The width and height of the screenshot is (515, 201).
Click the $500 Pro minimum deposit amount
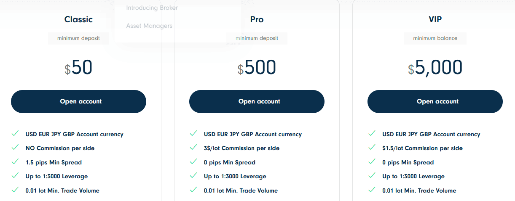pos(257,68)
